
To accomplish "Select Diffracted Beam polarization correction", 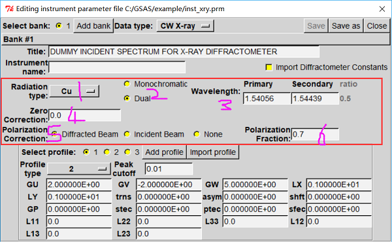I will (x=54, y=134).
